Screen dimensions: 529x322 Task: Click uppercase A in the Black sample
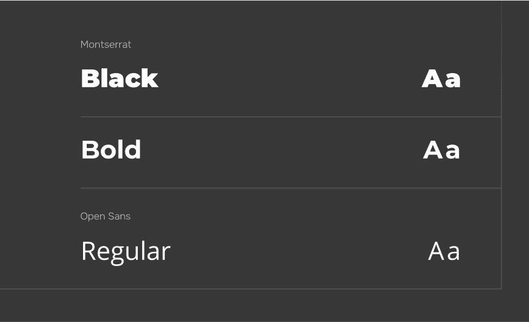tap(432, 79)
